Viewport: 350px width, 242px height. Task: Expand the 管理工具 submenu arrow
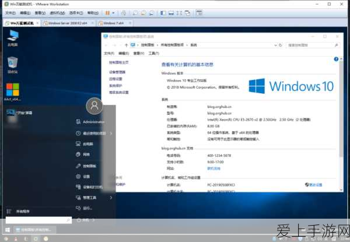(111, 198)
